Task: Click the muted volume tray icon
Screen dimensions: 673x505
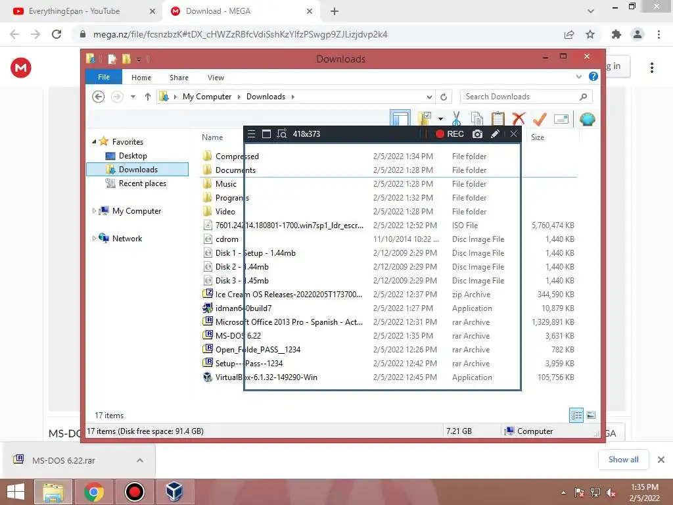Action: click(611, 493)
